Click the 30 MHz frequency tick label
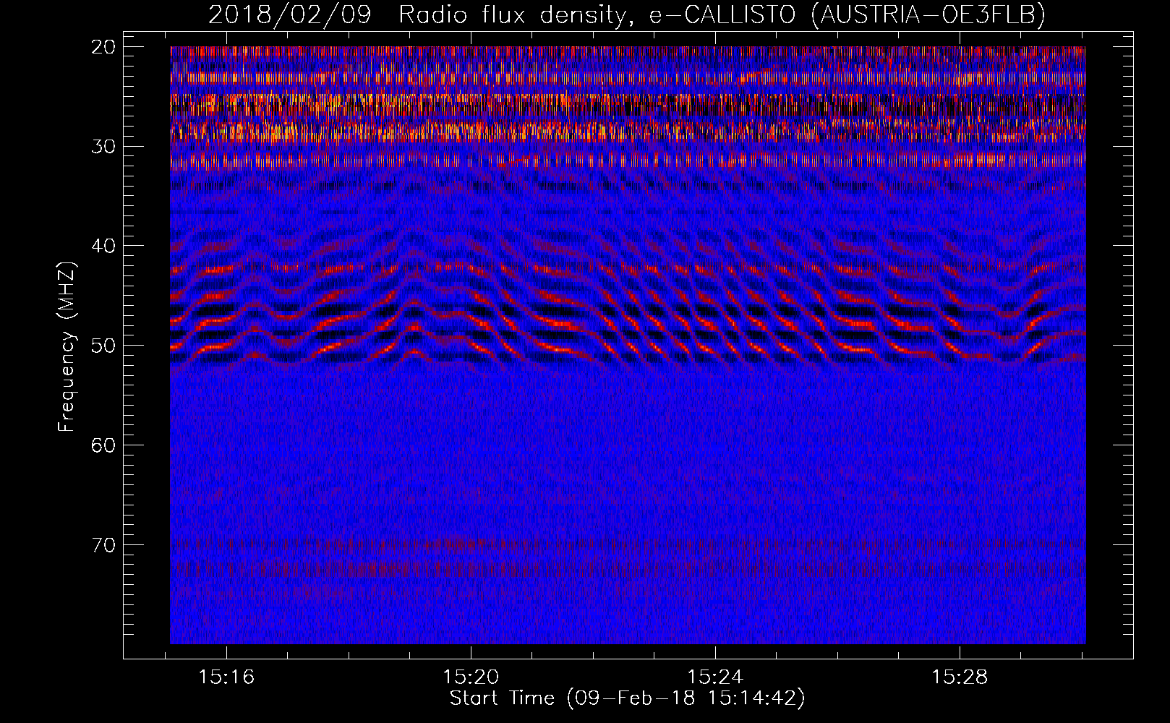This screenshot has height=723, width=1170. (104, 147)
